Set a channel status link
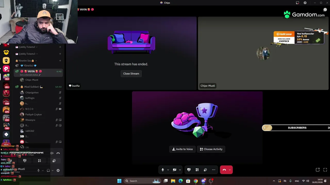Image resolution: width=330 pixels, height=185 pixels. (30, 75)
